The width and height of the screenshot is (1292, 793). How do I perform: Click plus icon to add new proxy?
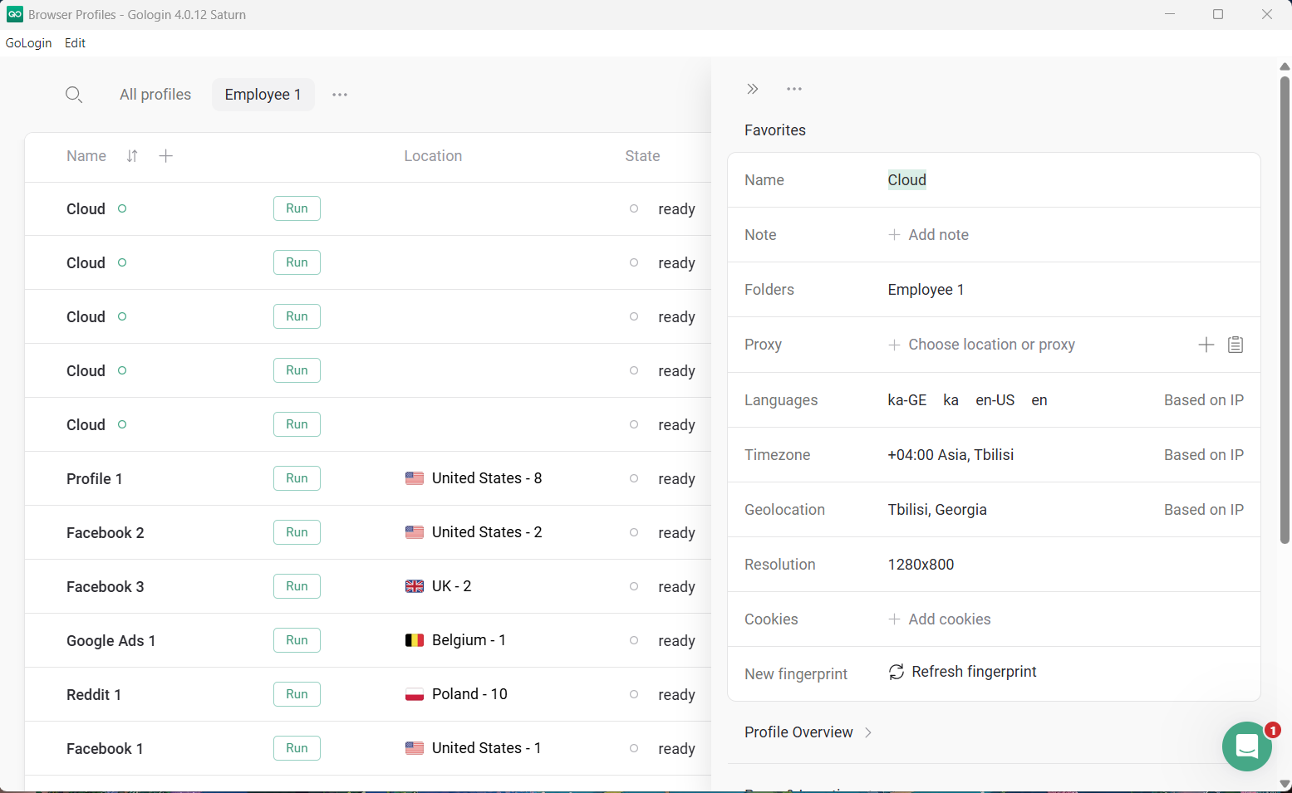[1206, 345]
